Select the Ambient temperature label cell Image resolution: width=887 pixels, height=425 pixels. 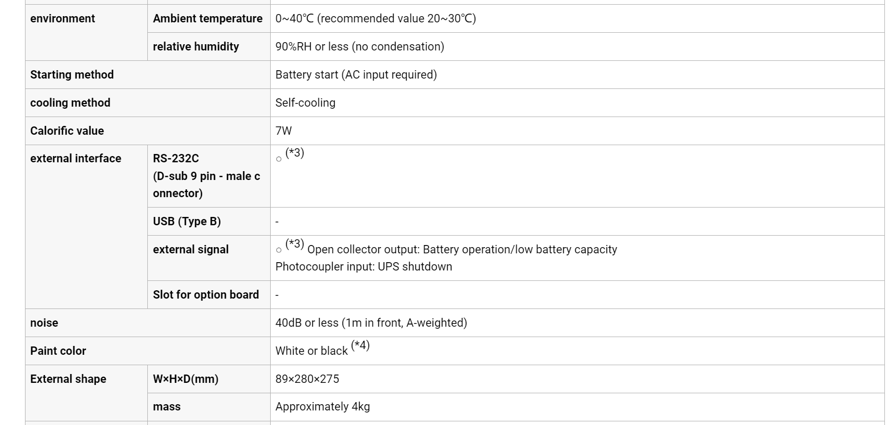click(209, 19)
